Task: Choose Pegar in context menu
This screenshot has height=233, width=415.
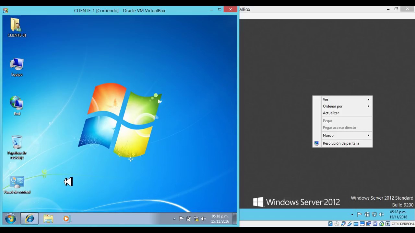Action: 342,121
